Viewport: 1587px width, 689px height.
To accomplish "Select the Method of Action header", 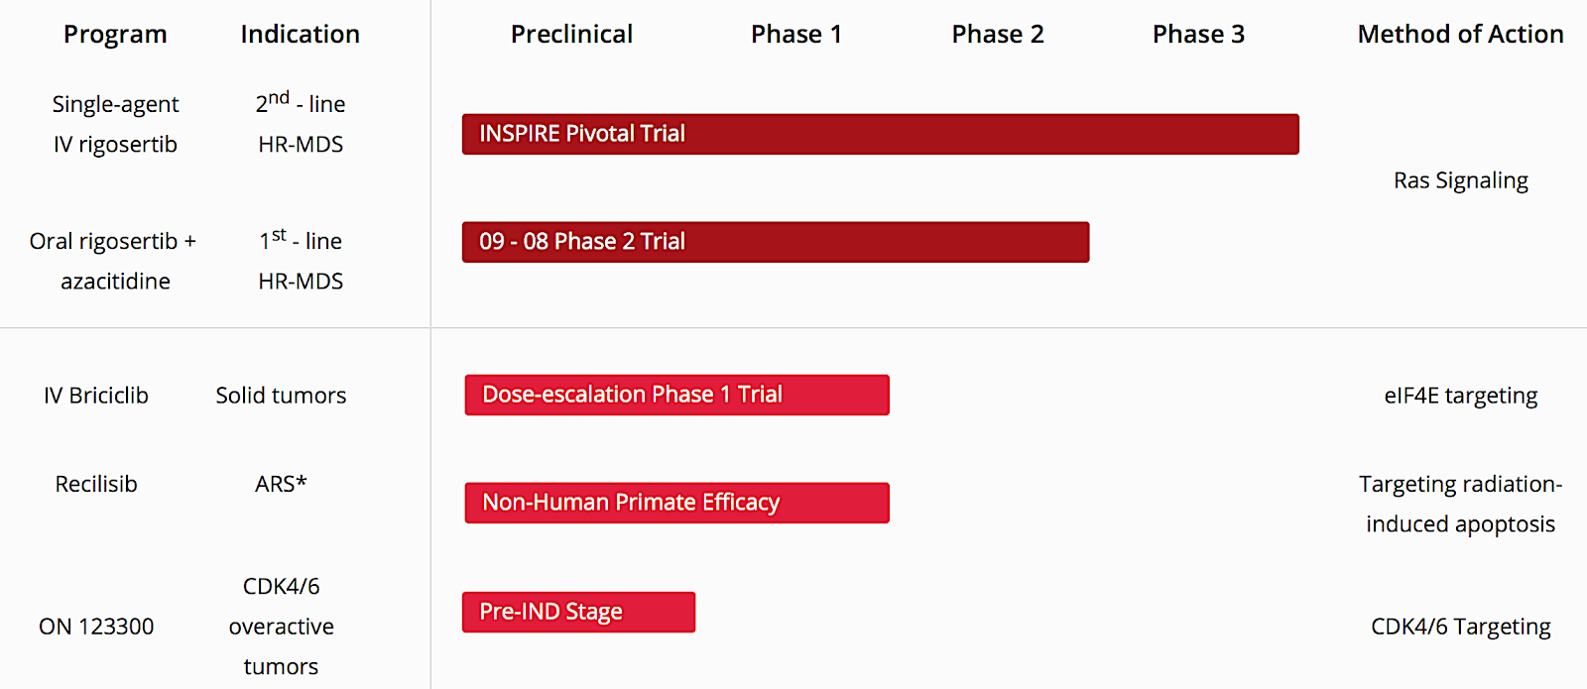I will (1460, 35).
